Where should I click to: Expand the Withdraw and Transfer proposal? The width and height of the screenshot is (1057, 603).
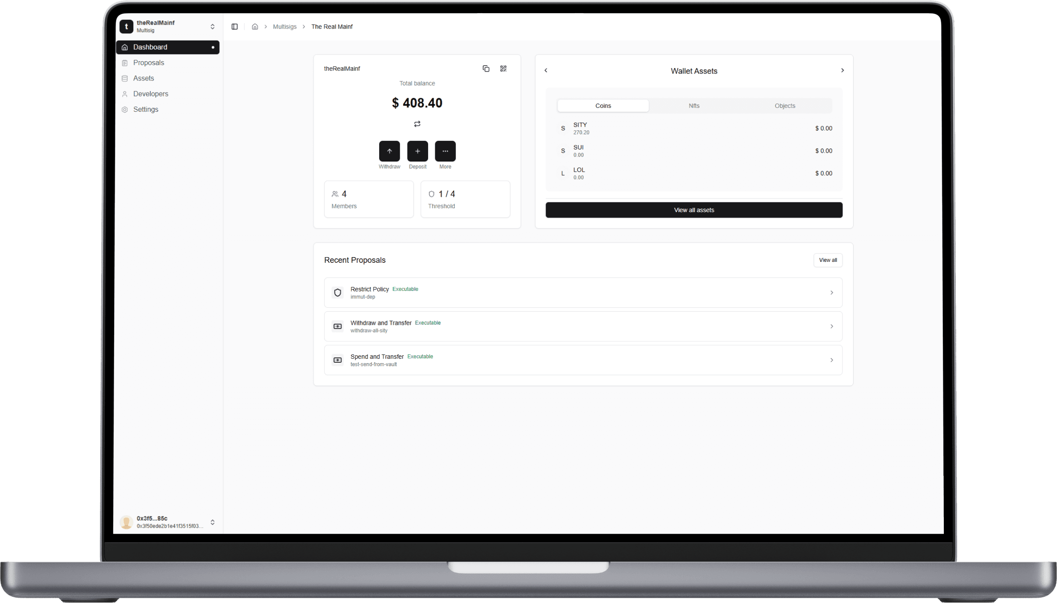(x=832, y=326)
